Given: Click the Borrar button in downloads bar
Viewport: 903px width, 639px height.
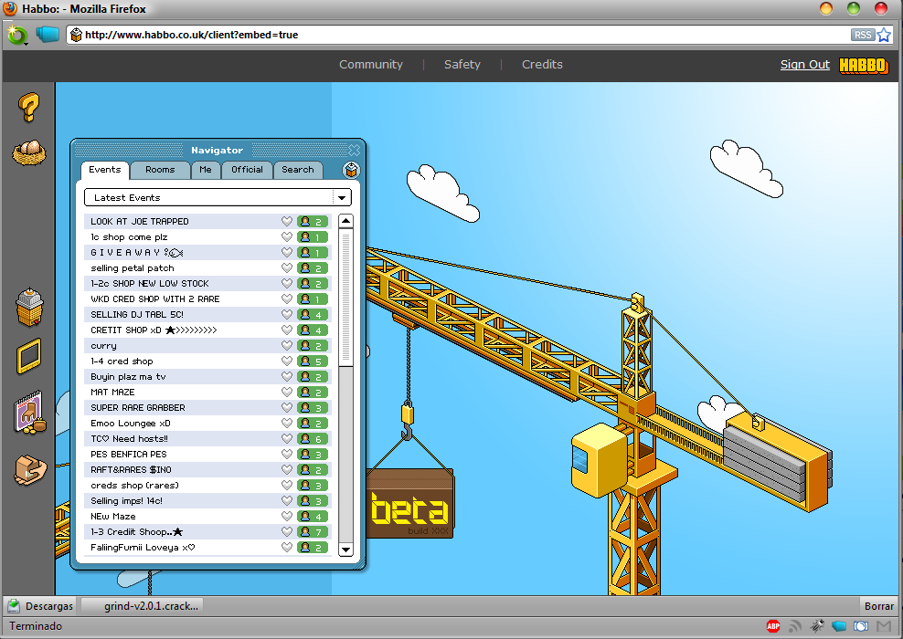Looking at the screenshot, I should pos(878,606).
